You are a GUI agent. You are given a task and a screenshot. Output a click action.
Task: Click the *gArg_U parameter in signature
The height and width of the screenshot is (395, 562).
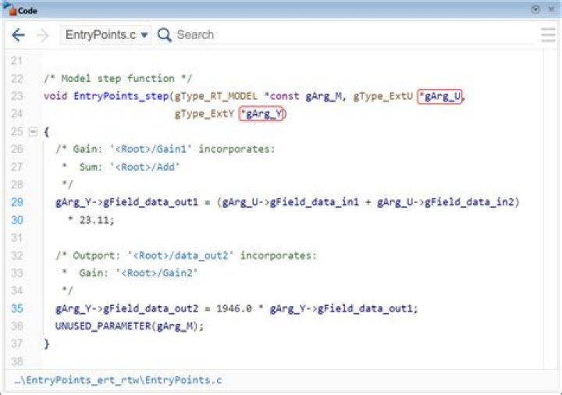(x=439, y=97)
